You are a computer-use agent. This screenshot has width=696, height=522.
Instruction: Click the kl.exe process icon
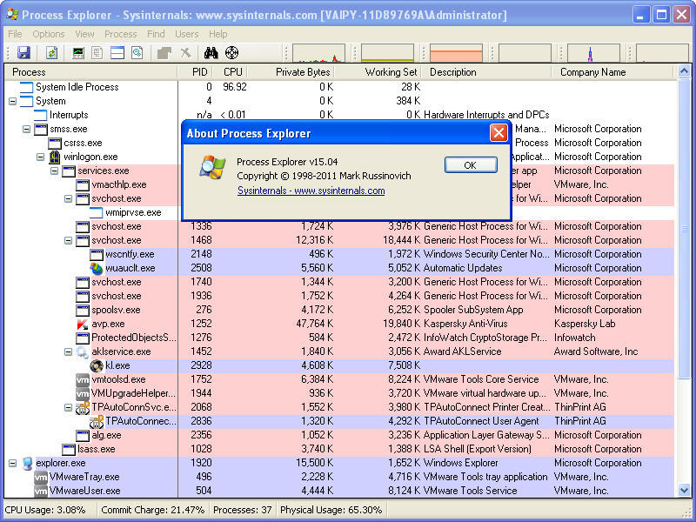click(97, 365)
